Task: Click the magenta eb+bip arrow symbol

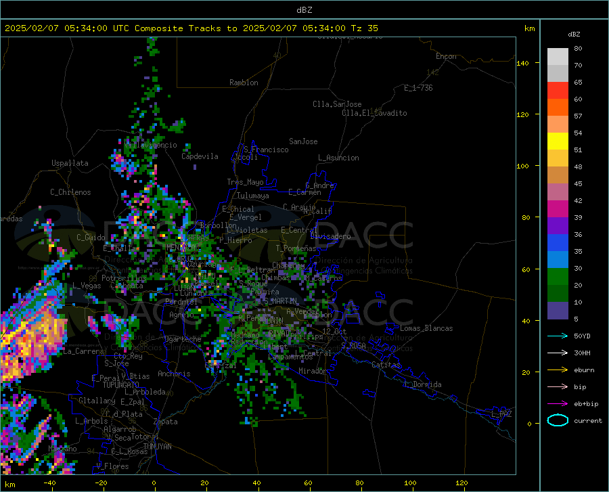Action: [558, 404]
